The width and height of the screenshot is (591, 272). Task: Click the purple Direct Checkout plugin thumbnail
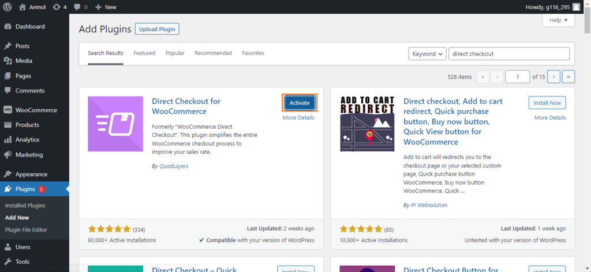pyautogui.click(x=115, y=124)
